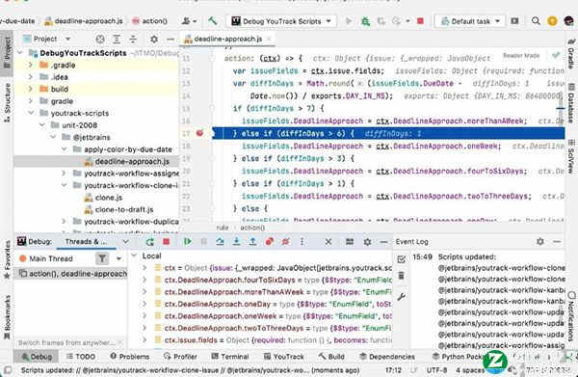Screen dimensions: 578x377
Task: Expand the ctx.issue.fields variable
Action: click(144, 340)
